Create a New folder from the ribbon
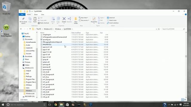This screenshot has width=191, height=107. pyautogui.click(x=76, y=20)
